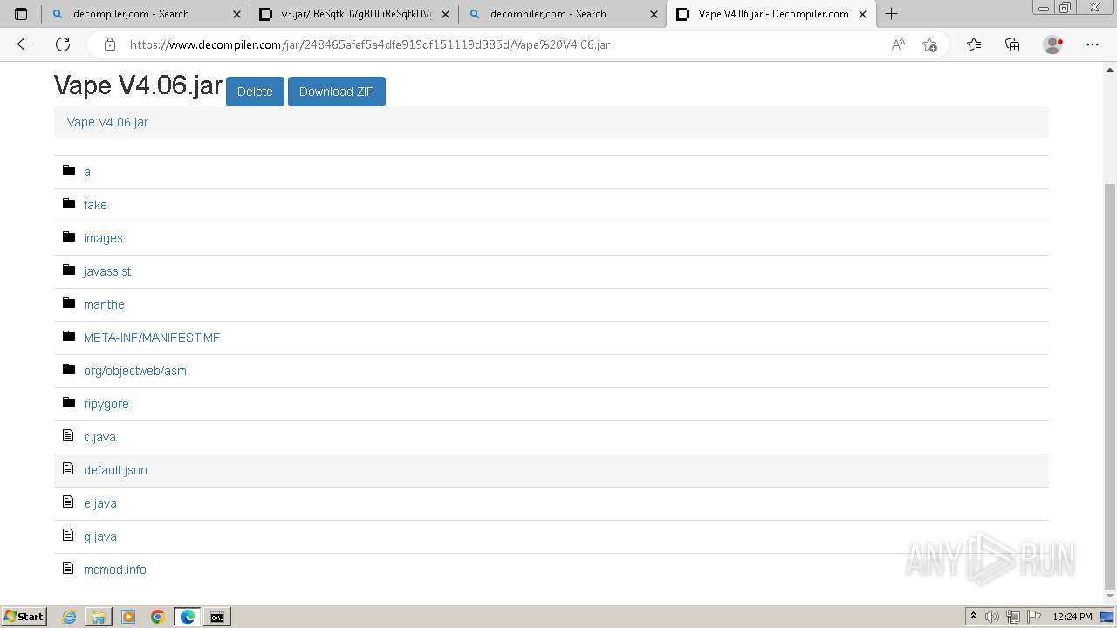The height and width of the screenshot is (628, 1117).
Task: Open org/objectweb/asm folder link
Action: [x=135, y=371]
